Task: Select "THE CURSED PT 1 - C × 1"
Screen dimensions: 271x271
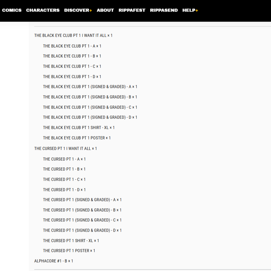Action: [64, 179]
